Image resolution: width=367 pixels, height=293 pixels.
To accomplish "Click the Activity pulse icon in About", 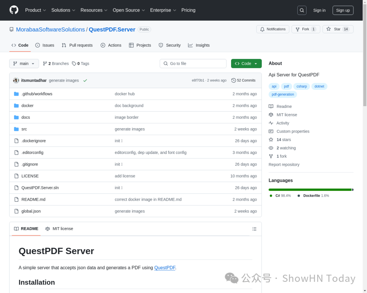I will 271,123.
